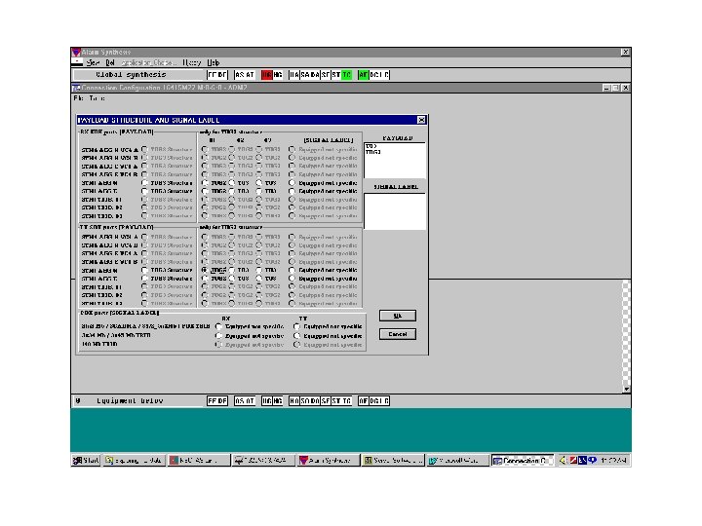702x526 pixels.
Task: Select Equipped not specific for RX STM1 AGG W
Action: point(292,183)
